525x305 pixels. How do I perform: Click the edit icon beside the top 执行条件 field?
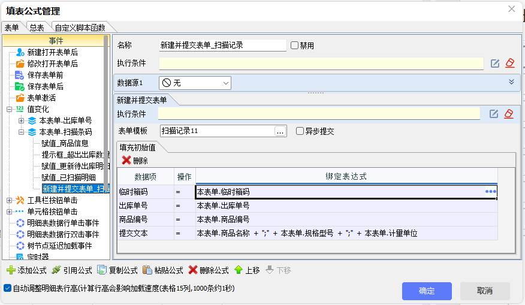pyautogui.click(x=495, y=64)
